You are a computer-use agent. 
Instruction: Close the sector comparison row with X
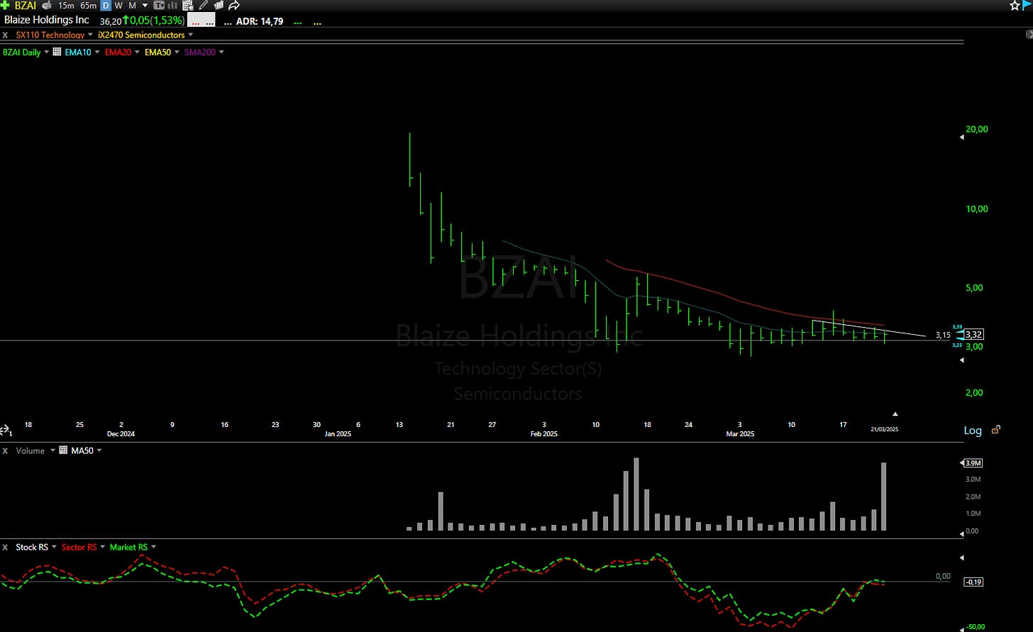(x=5, y=35)
